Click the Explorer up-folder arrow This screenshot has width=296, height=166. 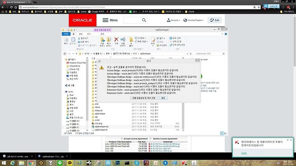(x=76, y=54)
